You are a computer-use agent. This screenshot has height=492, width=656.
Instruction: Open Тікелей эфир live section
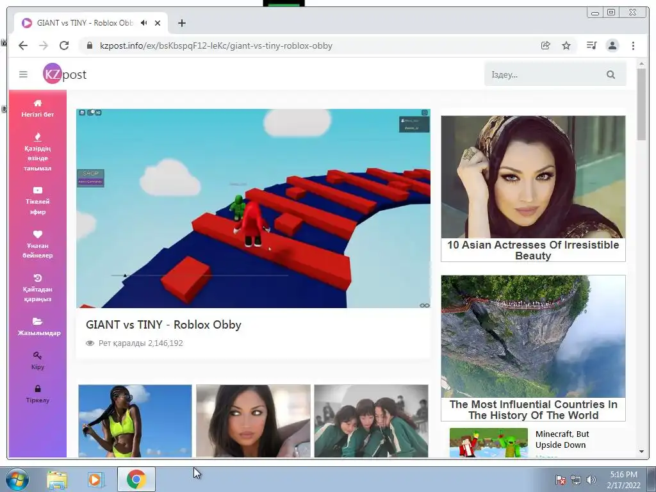point(38,201)
